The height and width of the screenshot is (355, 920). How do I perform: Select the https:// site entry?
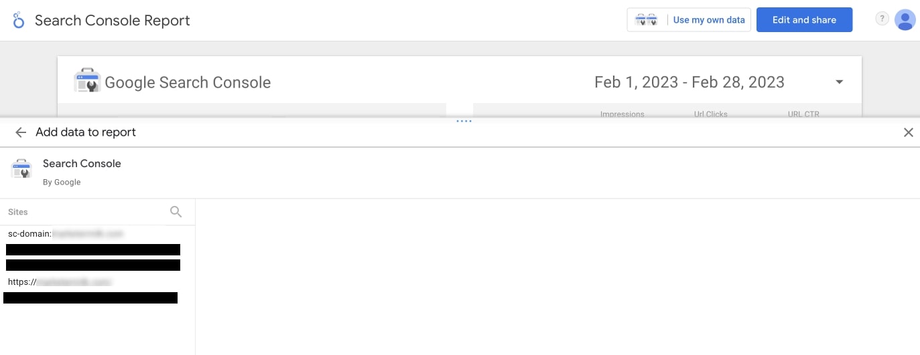coord(60,282)
